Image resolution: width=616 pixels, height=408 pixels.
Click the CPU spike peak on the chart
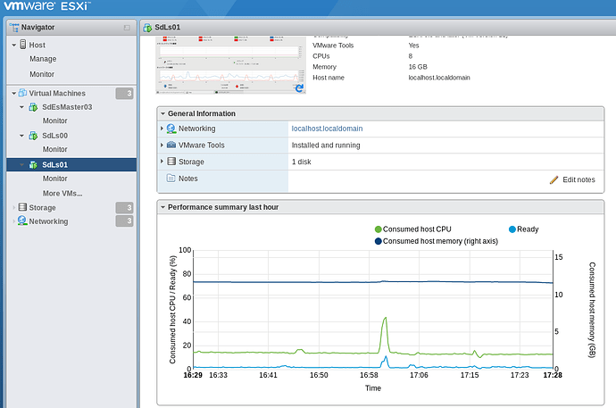point(386,318)
